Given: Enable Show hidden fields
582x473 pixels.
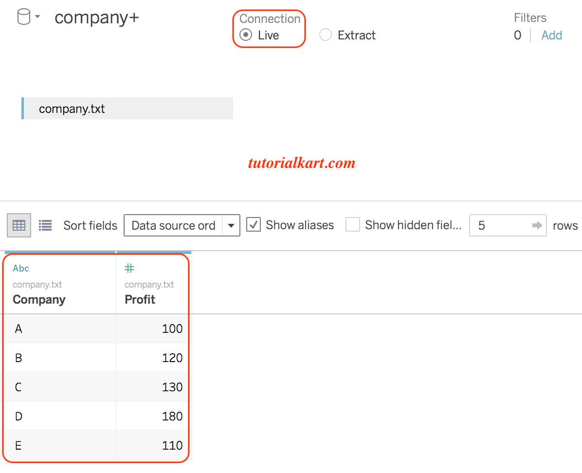Looking at the screenshot, I should (353, 225).
